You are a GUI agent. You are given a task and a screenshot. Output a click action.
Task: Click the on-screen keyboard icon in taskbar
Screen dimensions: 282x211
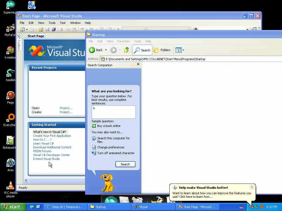pyautogui.click(x=241, y=207)
